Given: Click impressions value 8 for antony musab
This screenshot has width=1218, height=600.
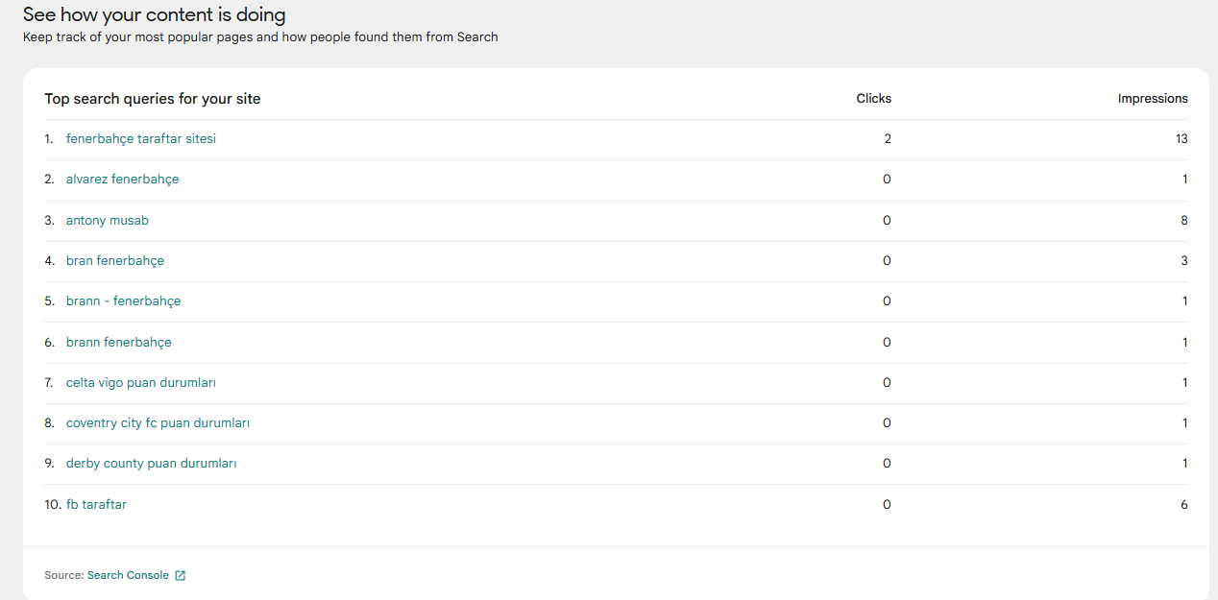Looking at the screenshot, I should pos(1184,221).
